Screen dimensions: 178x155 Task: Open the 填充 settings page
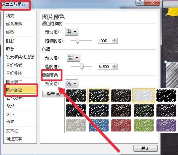[x=10, y=16]
